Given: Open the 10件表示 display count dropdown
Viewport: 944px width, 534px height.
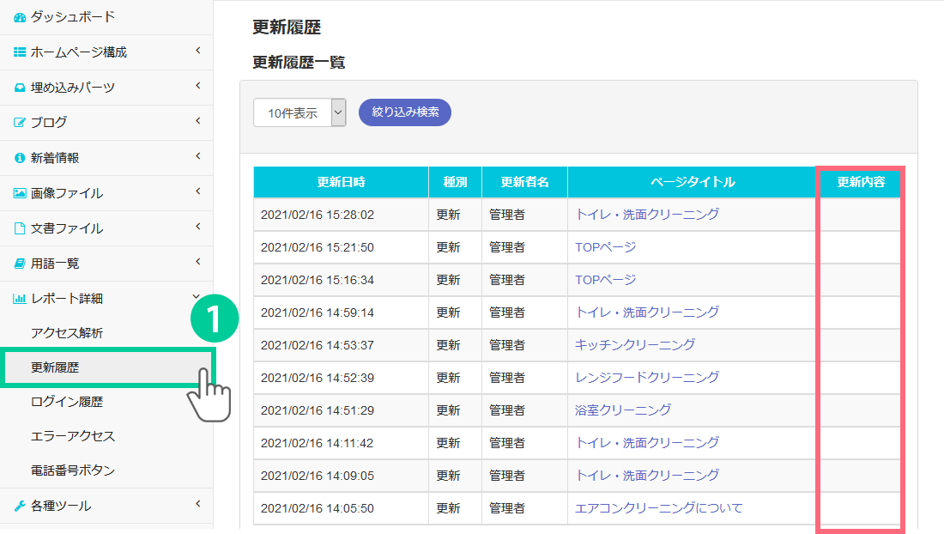Looking at the screenshot, I should (x=300, y=112).
